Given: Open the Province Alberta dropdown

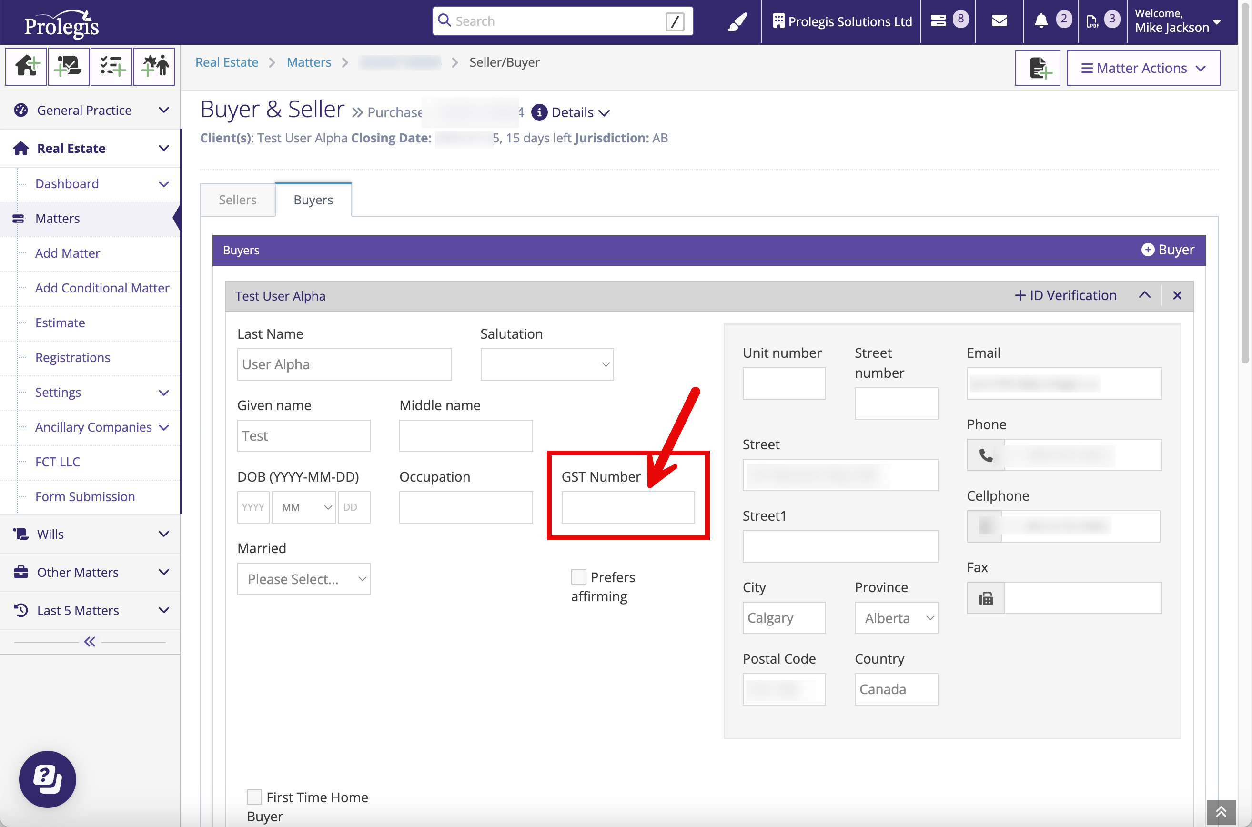Looking at the screenshot, I should pos(896,617).
